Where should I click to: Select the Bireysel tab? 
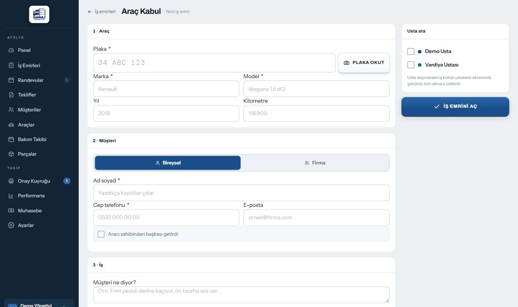click(168, 163)
